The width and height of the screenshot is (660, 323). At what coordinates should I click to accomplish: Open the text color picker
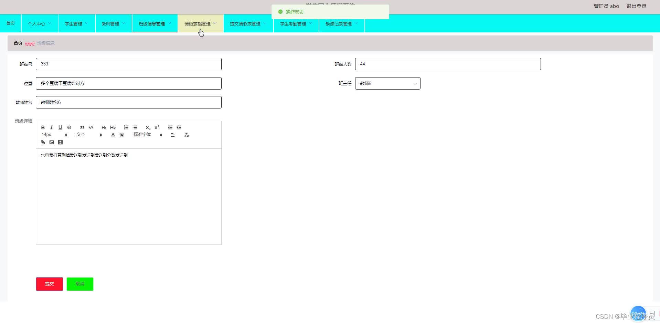[113, 135]
